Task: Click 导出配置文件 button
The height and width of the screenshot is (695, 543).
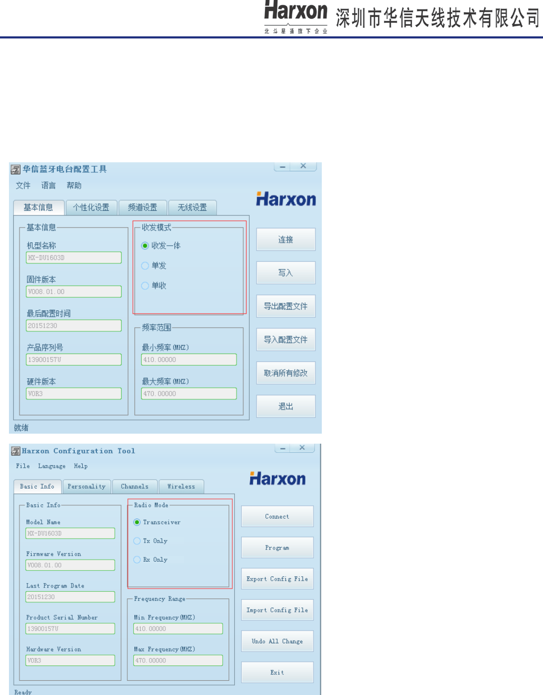Action: click(286, 306)
